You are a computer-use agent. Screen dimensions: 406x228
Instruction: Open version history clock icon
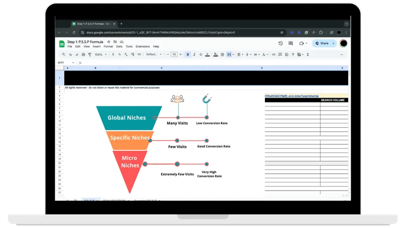click(x=281, y=44)
